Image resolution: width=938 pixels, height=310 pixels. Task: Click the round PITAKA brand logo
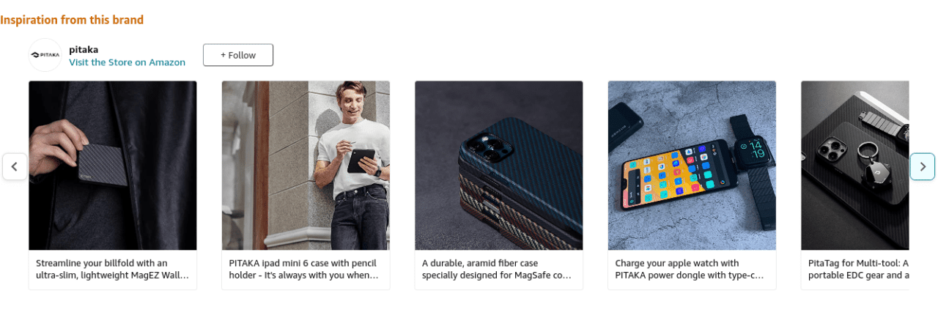(x=45, y=55)
